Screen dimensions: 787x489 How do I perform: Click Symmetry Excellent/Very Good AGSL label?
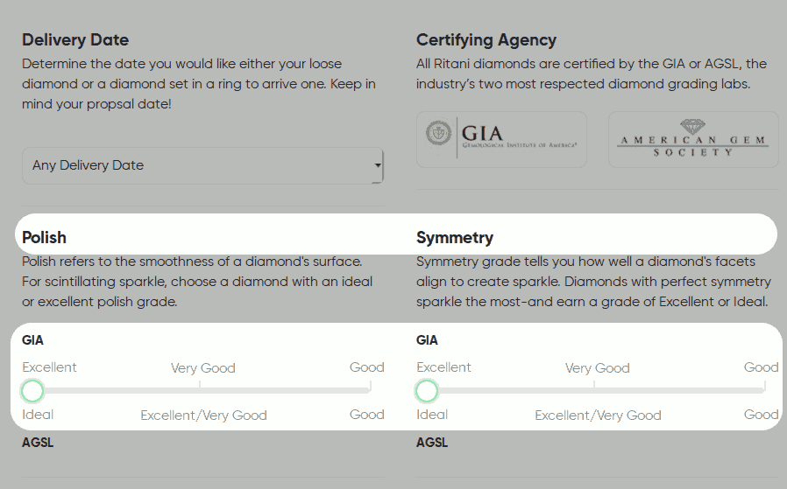coord(599,416)
